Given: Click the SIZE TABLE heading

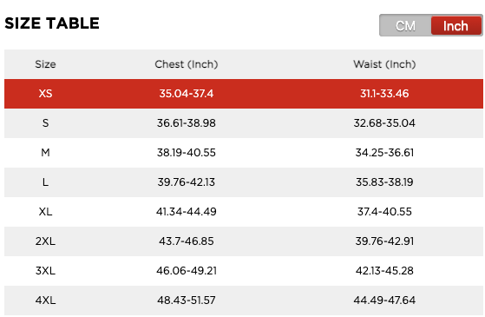Looking at the screenshot, I should pos(52,23).
